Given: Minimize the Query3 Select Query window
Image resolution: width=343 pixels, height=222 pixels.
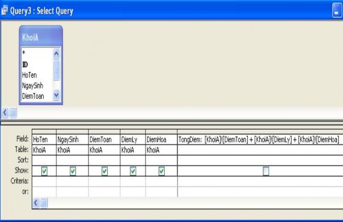Looking at the screenshot, I should [x=337, y=10].
